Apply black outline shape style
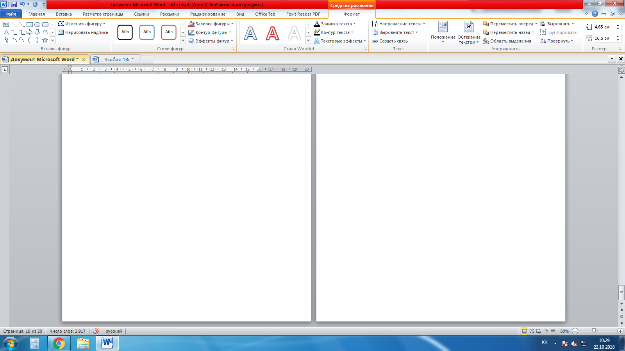The height and width of the screenshot is (351, 625). click(125, 32)
